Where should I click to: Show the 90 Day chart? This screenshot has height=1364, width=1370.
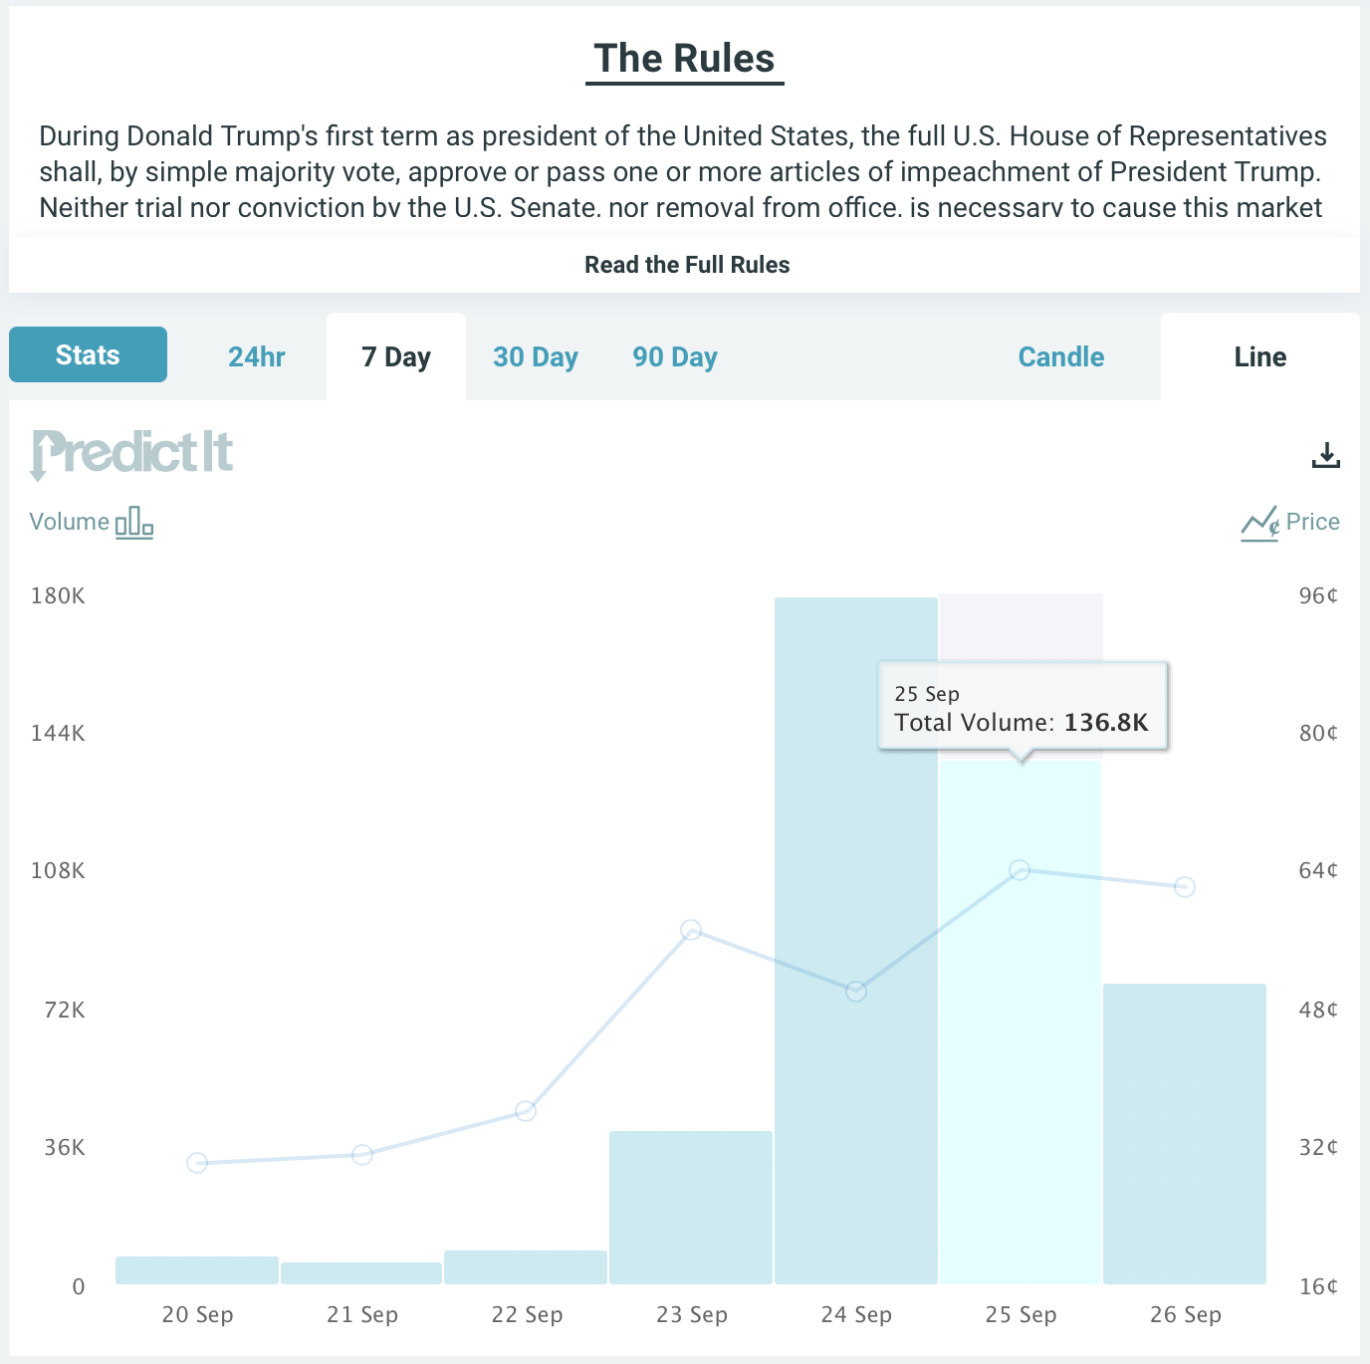coord(675,356)
